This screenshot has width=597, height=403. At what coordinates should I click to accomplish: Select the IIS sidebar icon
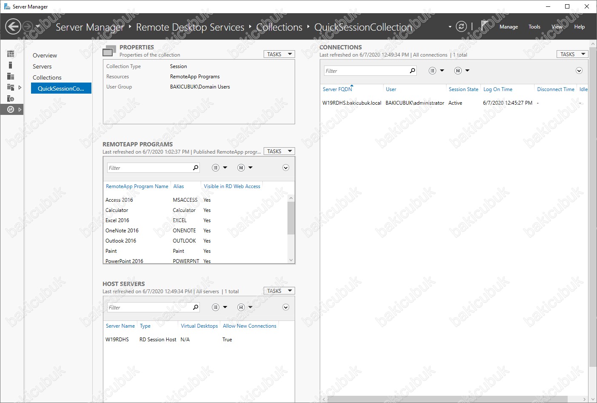point(11,98)
